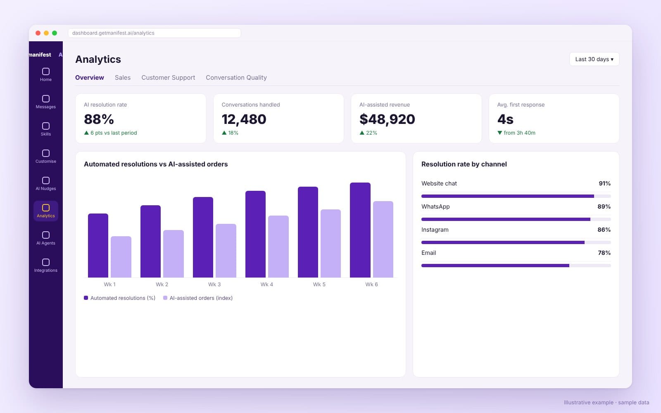Click the Website chat progress bar
Image resolution: width=661 pixels, height=413 pixels.
[516, 196]
